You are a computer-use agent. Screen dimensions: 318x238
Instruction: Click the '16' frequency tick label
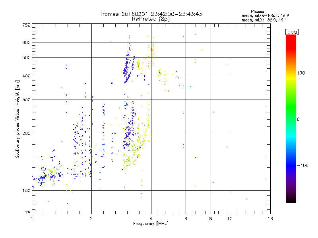[270, 219]
